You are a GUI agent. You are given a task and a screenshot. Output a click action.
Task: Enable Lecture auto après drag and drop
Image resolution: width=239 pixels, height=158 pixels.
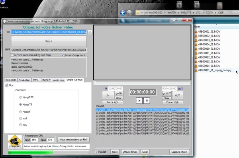(x=12, y=55)
